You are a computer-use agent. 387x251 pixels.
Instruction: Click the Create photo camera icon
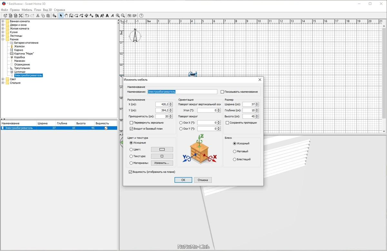[x=129, y=15]
